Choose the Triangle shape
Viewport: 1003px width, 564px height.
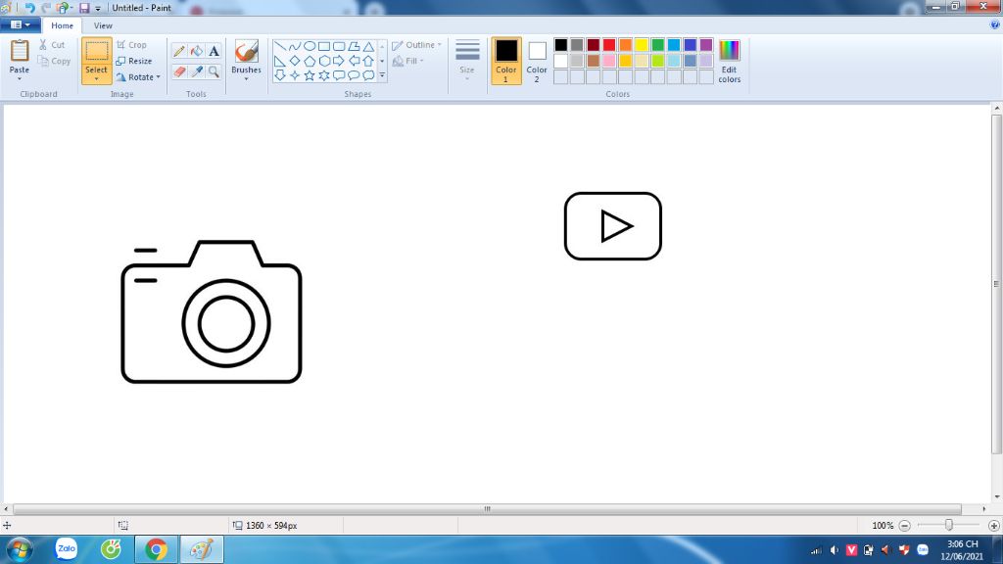click(368, 47)
